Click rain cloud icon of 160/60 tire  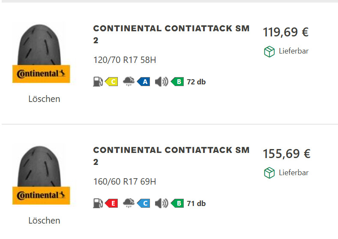pos(129,203)
